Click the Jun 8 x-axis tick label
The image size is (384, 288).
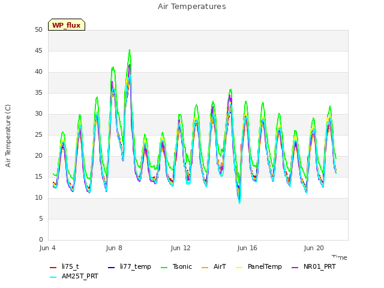114,248
